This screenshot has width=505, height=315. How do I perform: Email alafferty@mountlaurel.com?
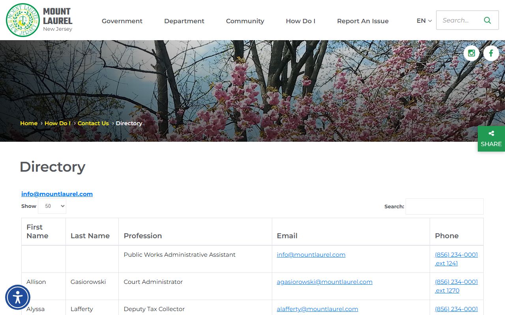[317, 309]
